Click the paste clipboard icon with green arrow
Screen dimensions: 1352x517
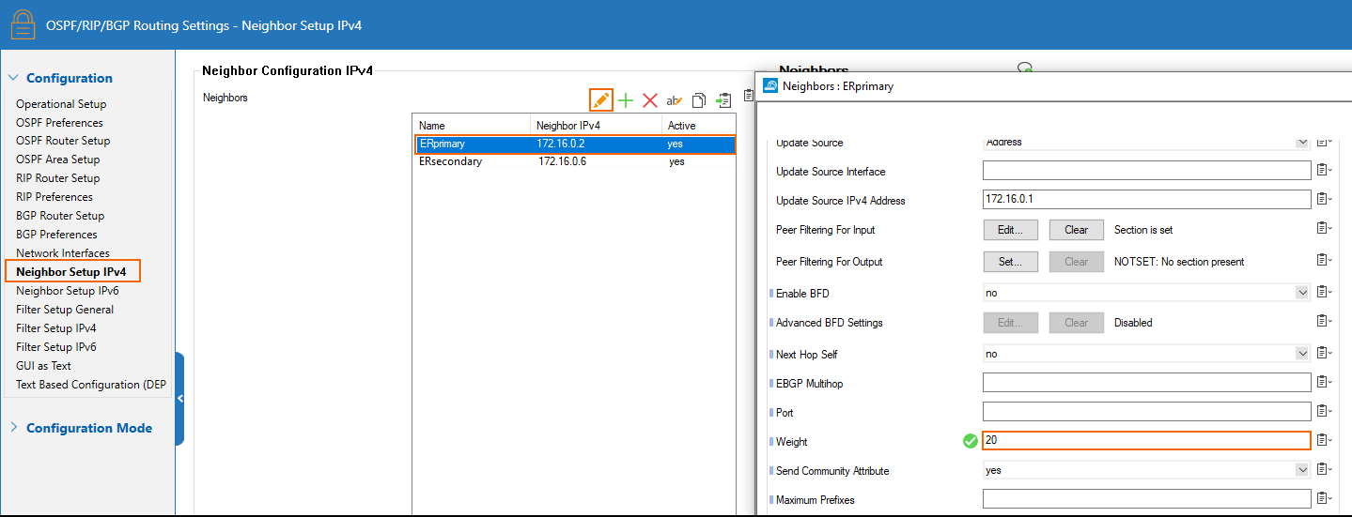(723, 100)
